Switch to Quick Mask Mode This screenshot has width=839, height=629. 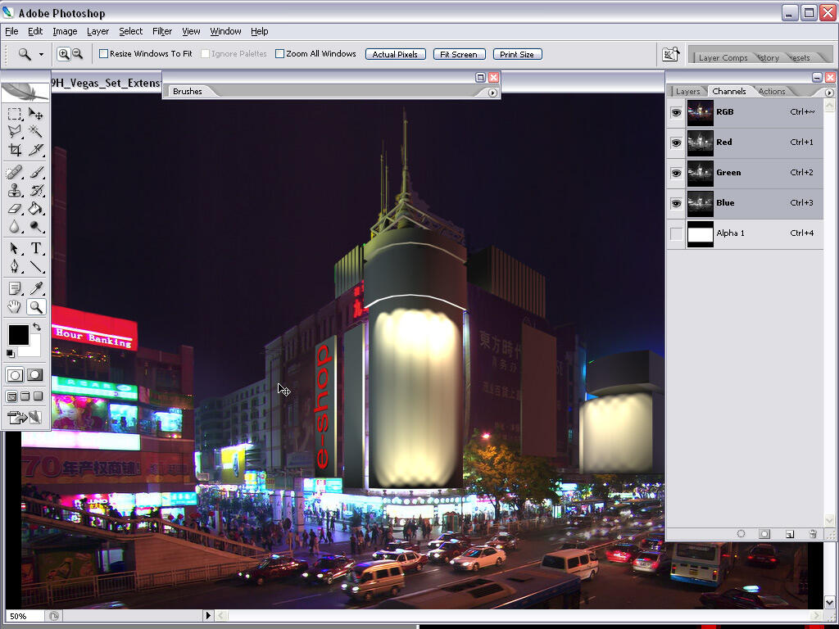[x=34, y=375]
